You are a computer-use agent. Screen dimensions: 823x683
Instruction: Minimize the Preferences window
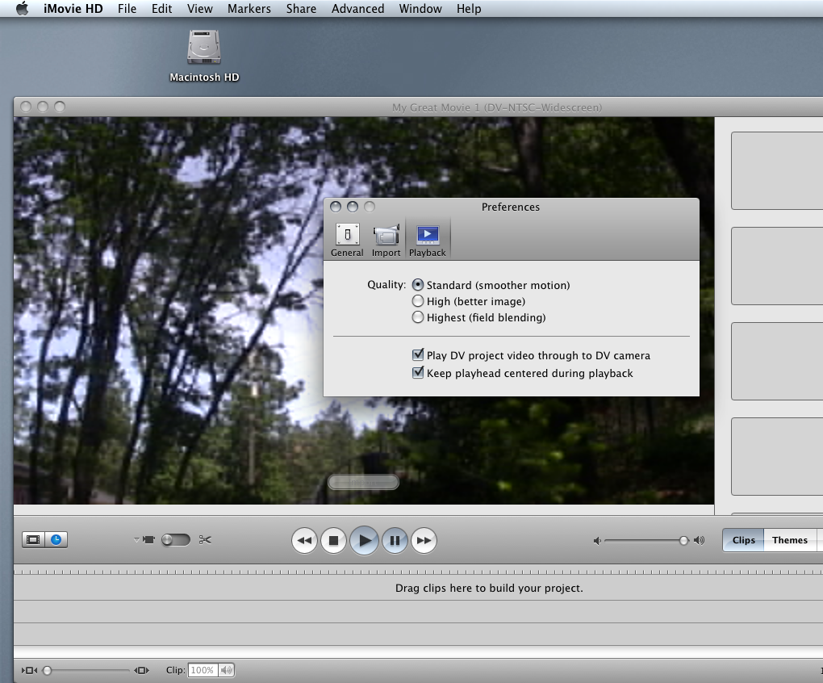[353, 207]
